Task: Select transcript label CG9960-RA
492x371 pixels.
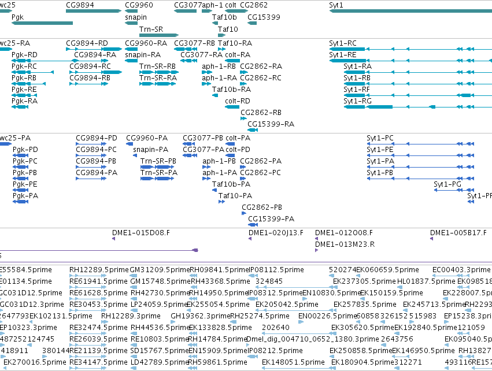Action: tap(146, 43)
